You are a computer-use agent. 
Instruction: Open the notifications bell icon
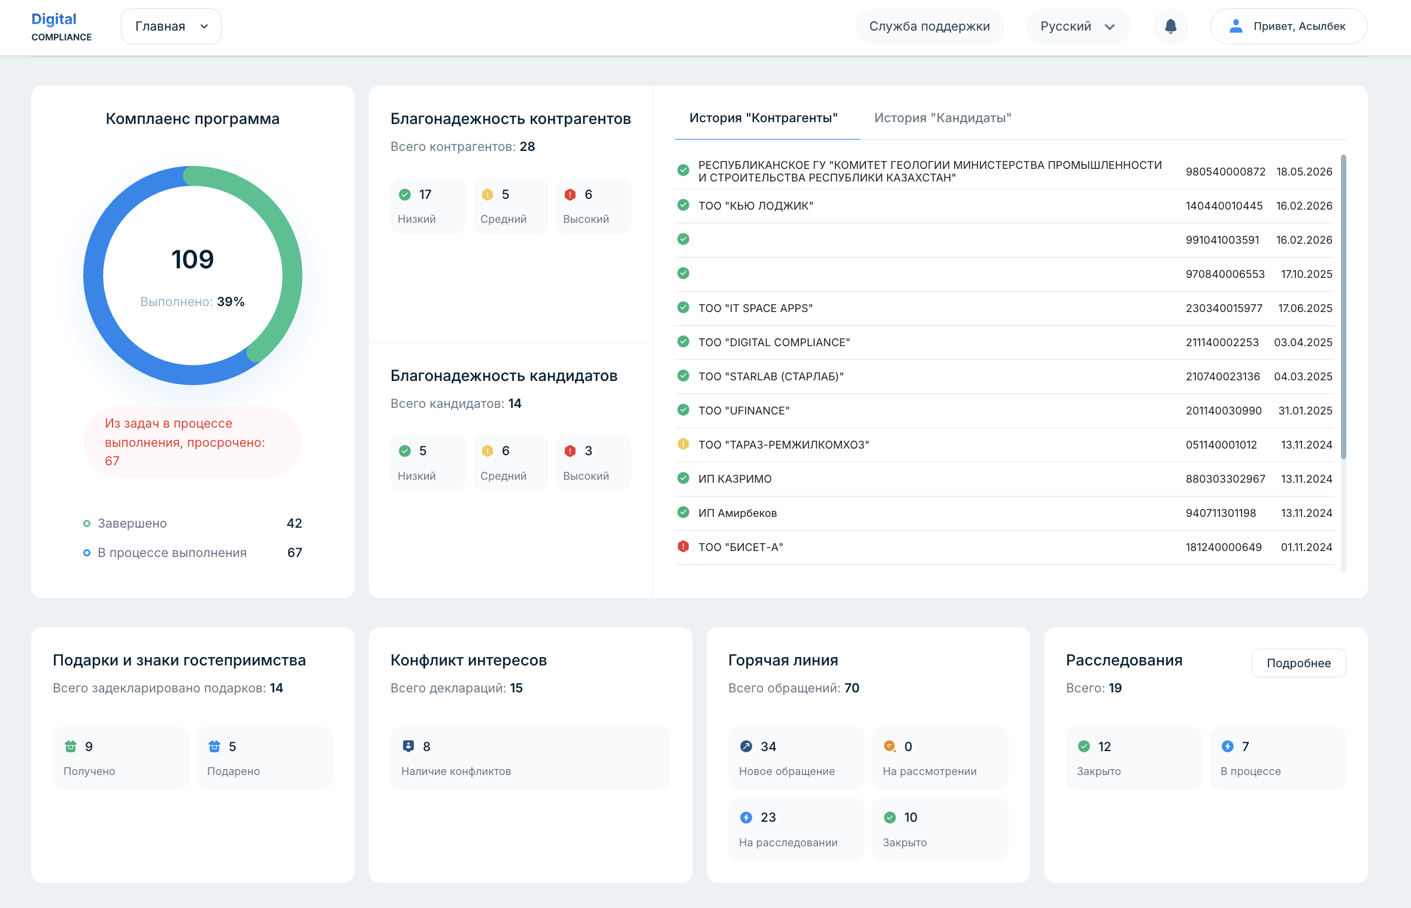point(1170,26)
